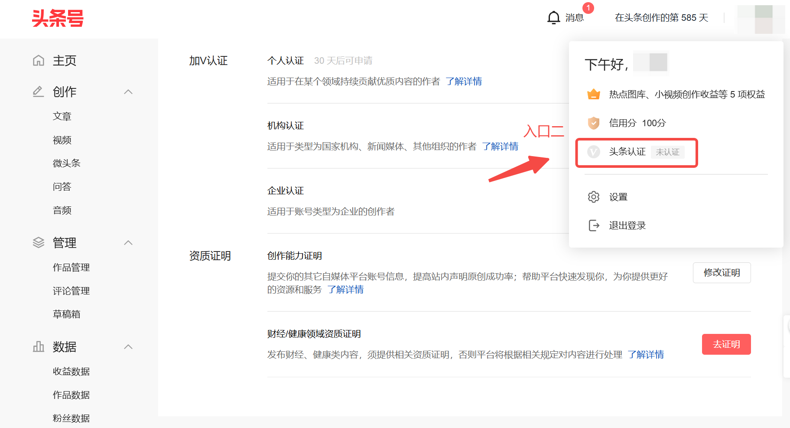Click 在头条创作的第 585 天 text
Image resolution: width=790 pixels, height=428 pixels.
coord(661,18)
